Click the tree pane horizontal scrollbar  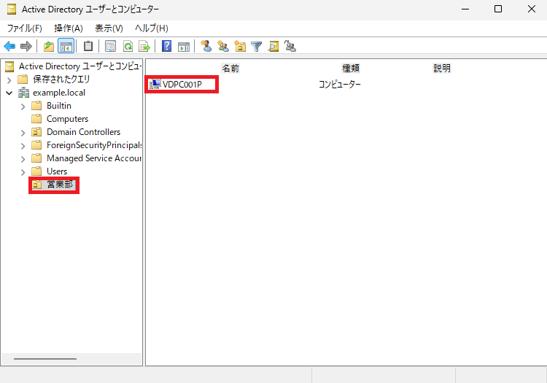45,359
